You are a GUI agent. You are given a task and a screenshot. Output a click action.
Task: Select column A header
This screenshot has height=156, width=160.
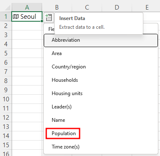(27, 7)
